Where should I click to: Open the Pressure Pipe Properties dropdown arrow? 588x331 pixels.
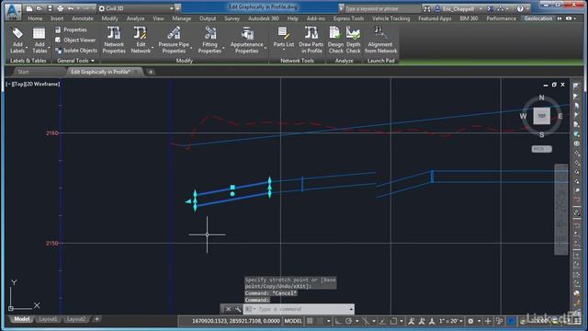[191, 48]
